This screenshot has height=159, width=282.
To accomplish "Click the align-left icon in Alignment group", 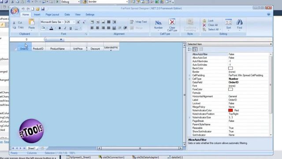I will (92, 28).
